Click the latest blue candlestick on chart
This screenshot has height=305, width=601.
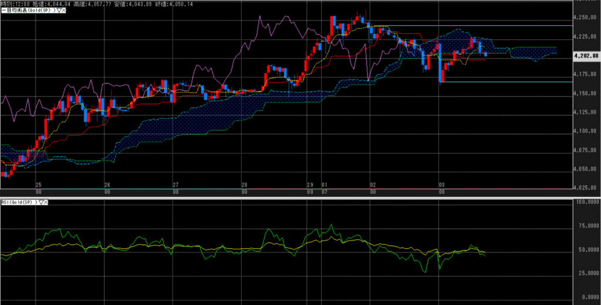[485, 54]
